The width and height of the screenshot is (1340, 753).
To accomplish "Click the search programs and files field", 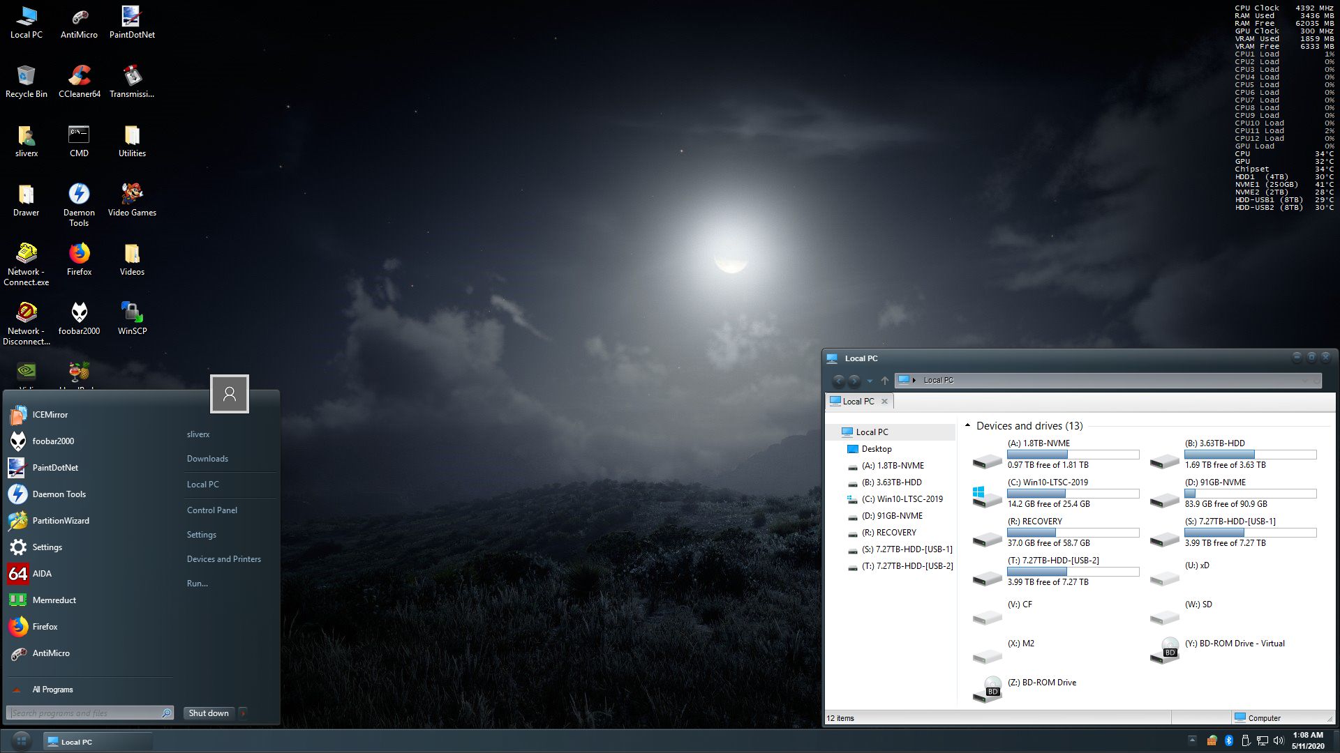I will [84, 713].
